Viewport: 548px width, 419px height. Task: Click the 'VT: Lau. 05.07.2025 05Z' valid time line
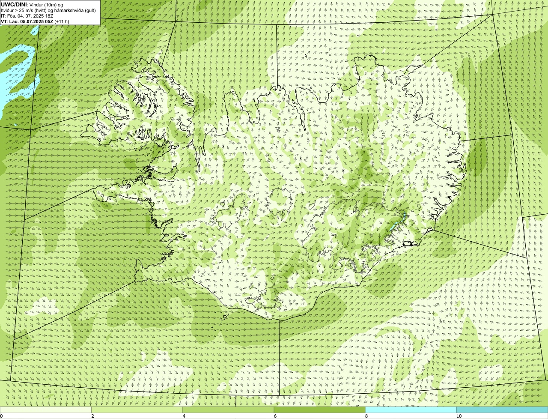35,21
